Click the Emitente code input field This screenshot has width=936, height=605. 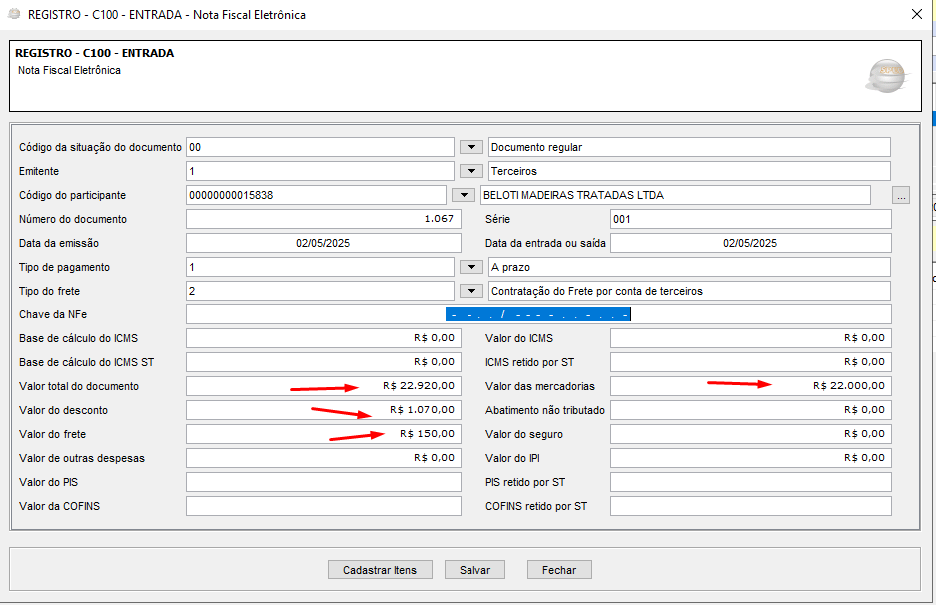point(320,171)
